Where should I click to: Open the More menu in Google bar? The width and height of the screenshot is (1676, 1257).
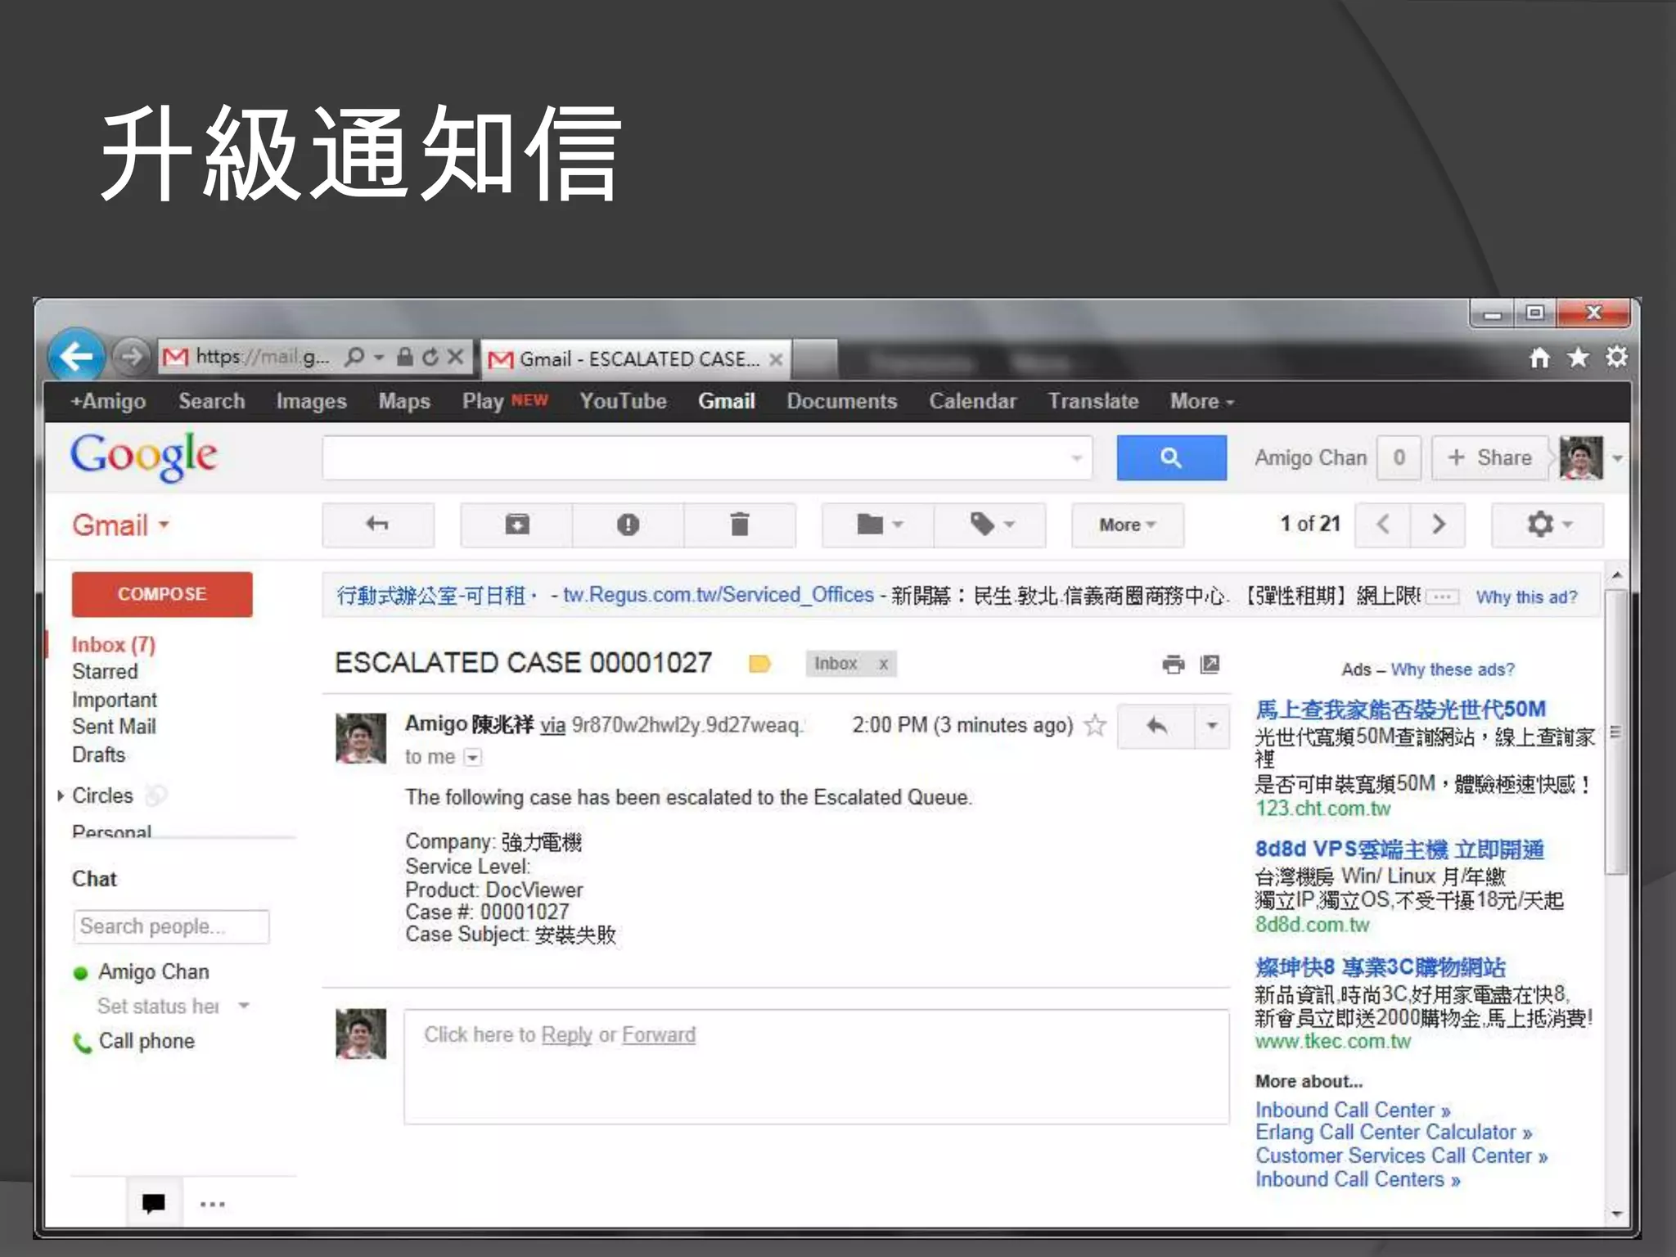pos(1201,401)
